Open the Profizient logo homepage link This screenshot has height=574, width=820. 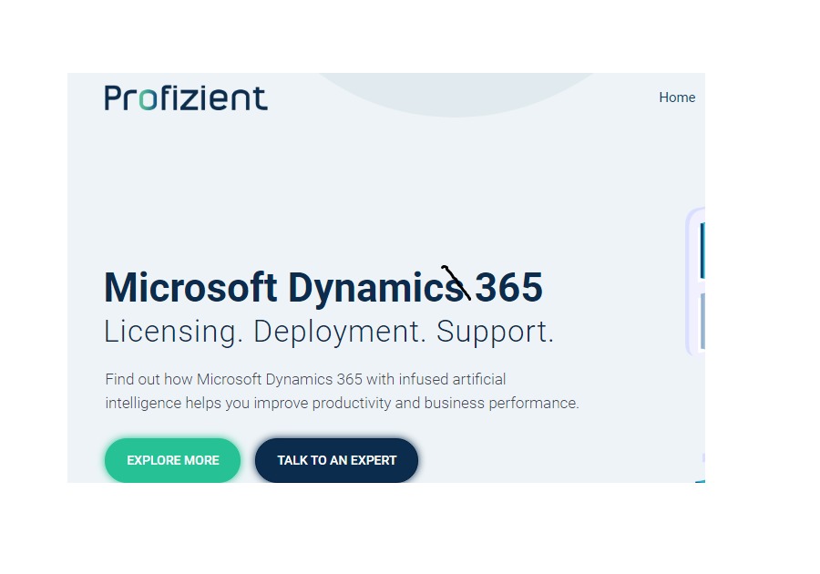point(186,97)
